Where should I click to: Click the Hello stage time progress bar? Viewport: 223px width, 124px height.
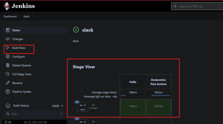click(123, 96)
